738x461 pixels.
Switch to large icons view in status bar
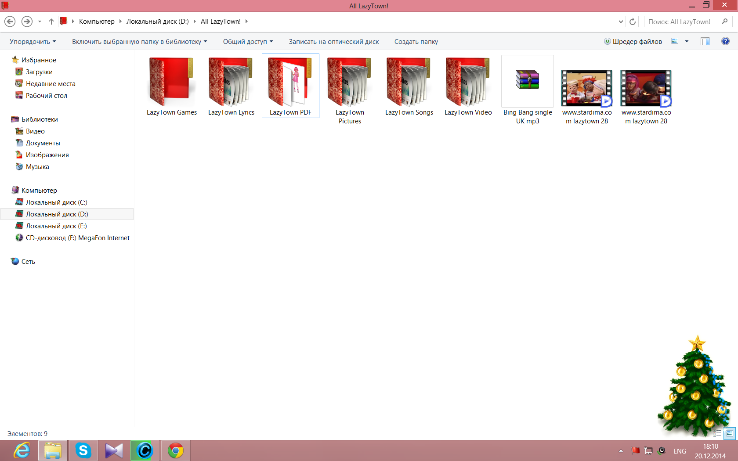[x=729, y=433]
